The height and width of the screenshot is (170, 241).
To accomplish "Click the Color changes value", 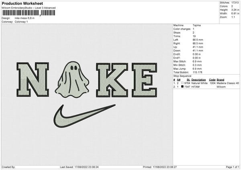I will pos(193,29).
